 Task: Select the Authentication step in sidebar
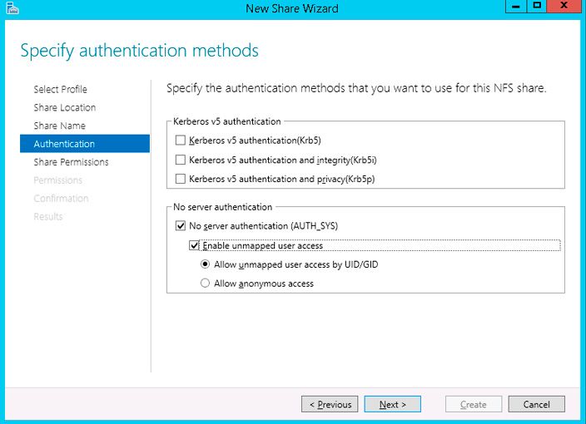[64, 144]
